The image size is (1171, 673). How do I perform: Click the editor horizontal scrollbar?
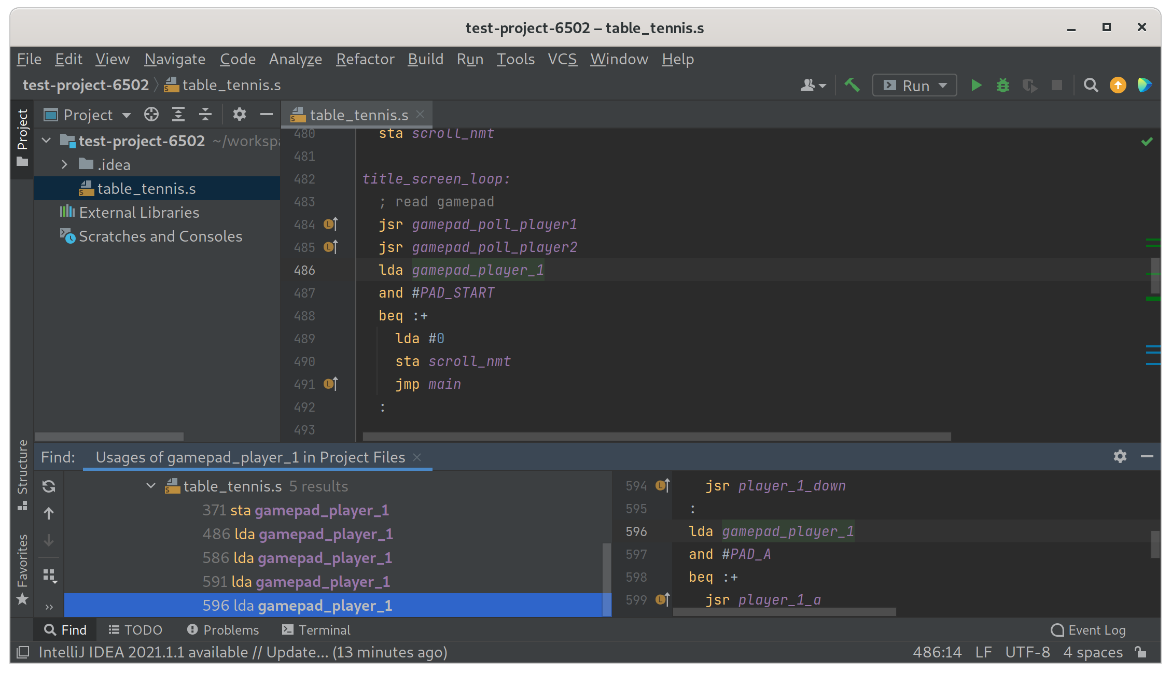[657, 437]
